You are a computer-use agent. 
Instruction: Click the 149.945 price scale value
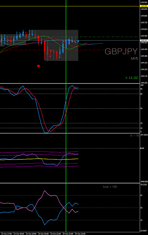tap(144, 2)
